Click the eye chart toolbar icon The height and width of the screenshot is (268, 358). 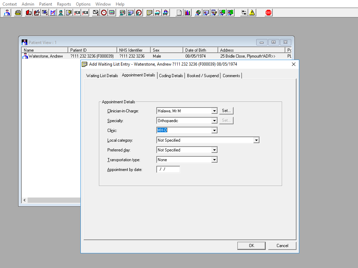pos(45,13)
